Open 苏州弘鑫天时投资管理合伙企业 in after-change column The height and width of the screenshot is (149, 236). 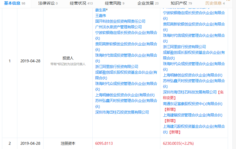pyautogui.click(x=194, y=84)
